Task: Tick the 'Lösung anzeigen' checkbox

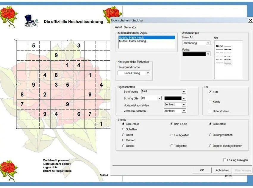Action: (225, 160)
